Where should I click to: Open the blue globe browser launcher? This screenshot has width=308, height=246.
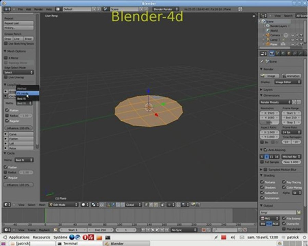[x=72, y=237]
